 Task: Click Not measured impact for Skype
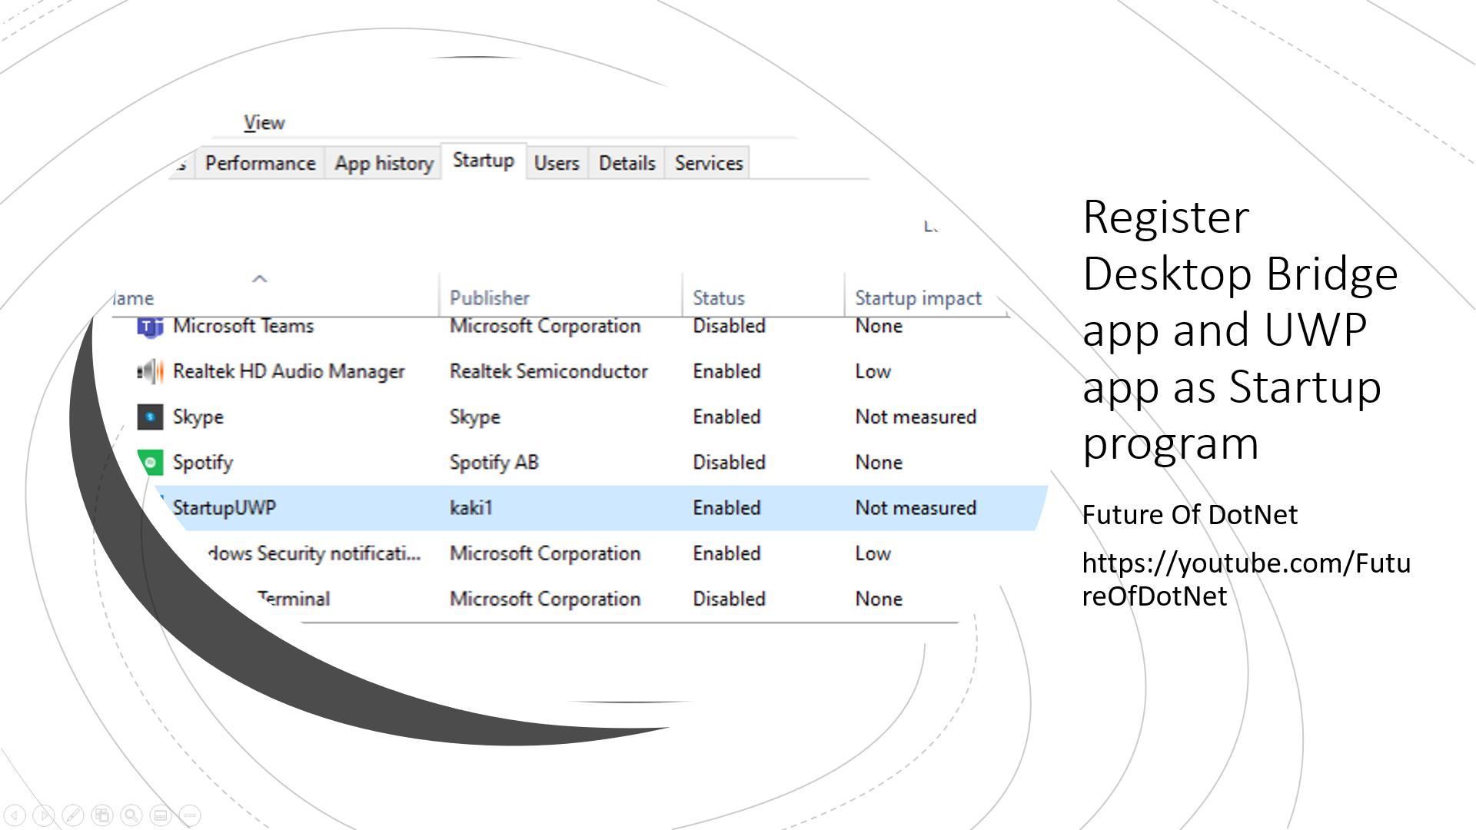[x=916, y=417]
